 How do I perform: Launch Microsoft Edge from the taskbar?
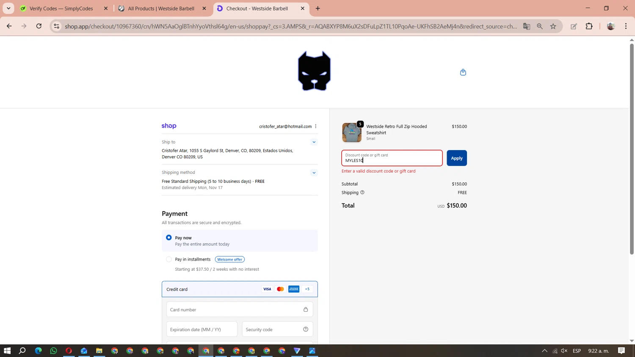point(38,351)
